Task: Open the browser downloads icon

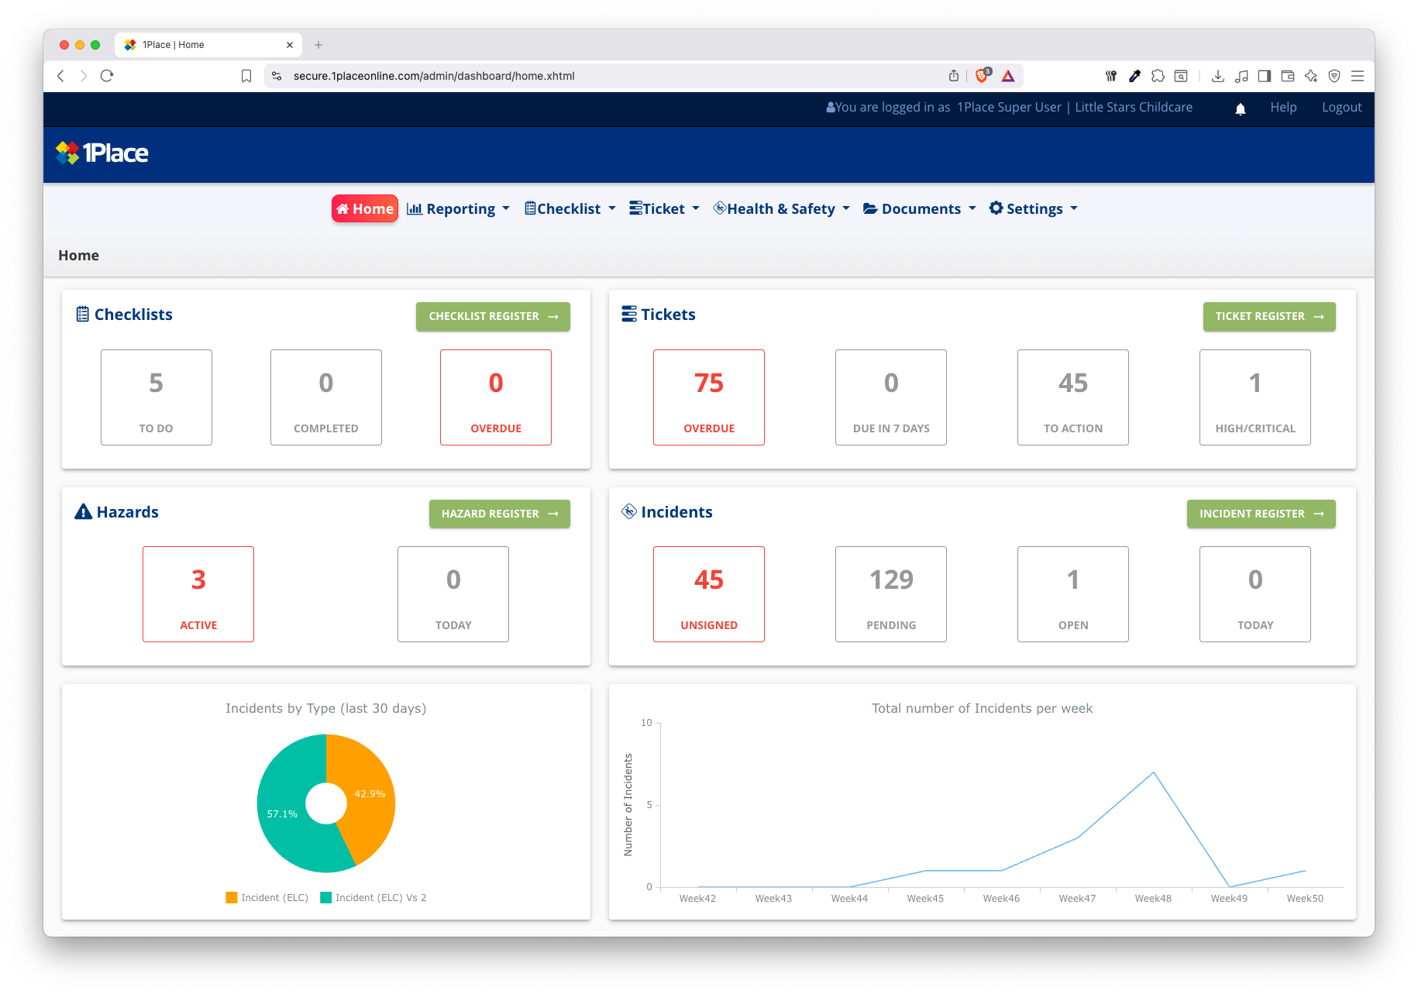Action: 1218,76
